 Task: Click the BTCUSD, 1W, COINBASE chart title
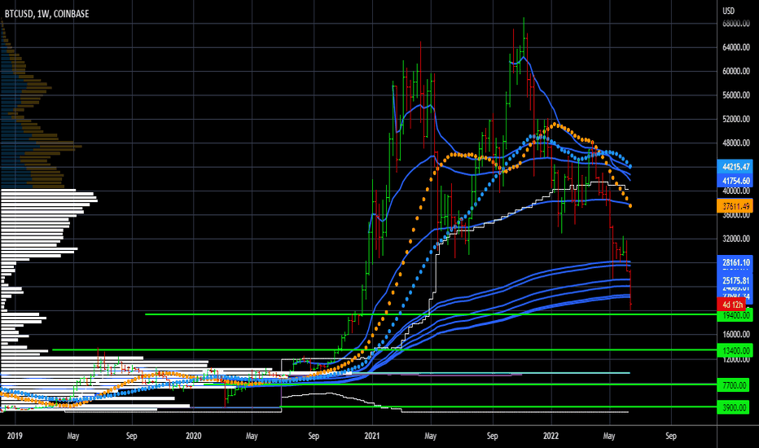pos(47,14)
